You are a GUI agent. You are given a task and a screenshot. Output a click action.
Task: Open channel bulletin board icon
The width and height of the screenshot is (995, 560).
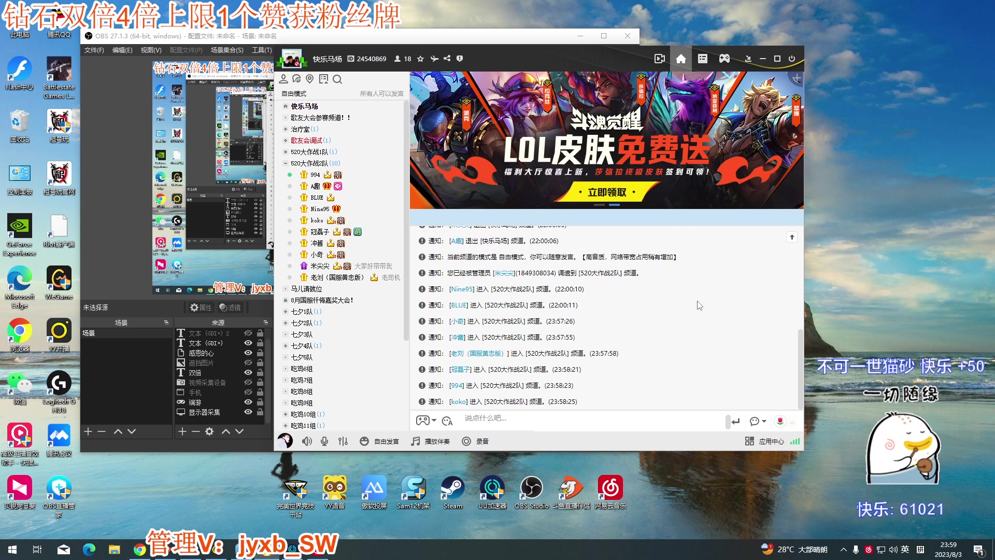pos(324,79)
